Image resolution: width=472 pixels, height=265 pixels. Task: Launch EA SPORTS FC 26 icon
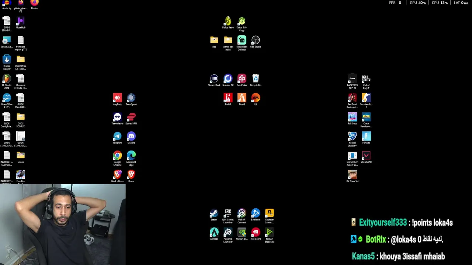point(353,82)
